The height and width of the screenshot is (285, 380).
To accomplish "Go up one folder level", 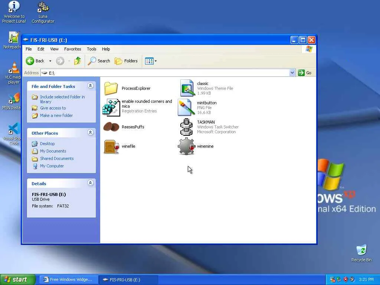I will pyautogui.click(x=78, y=61).
